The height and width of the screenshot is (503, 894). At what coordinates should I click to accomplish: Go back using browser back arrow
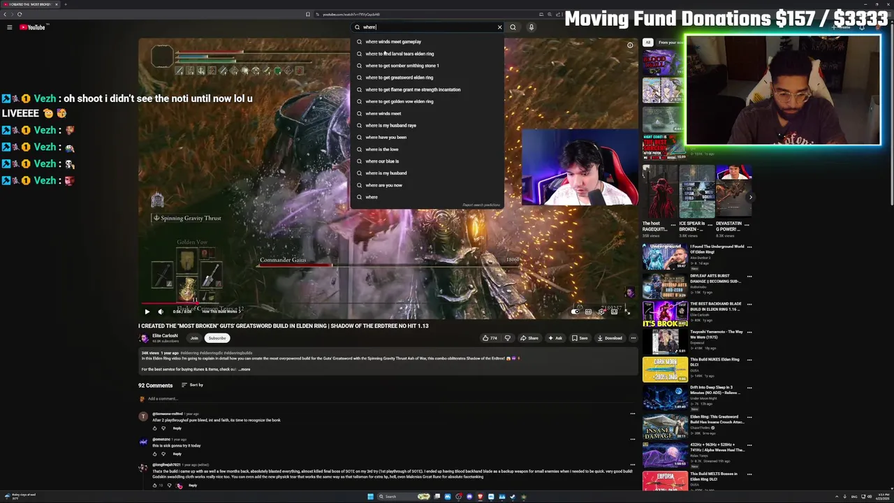tap(5, 14)
